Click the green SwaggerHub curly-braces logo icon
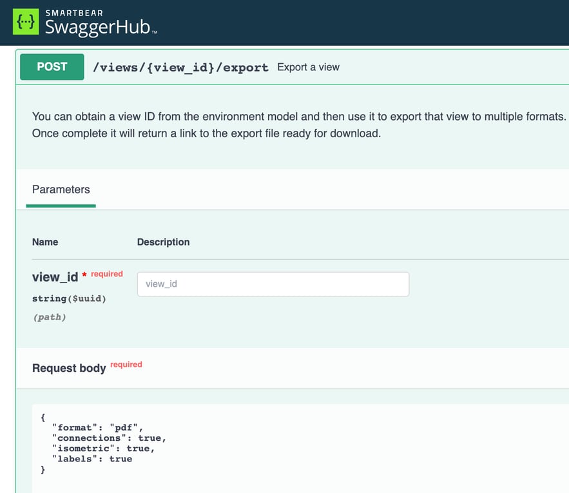This screenshot has height=493, width=569. coord(25,21)
